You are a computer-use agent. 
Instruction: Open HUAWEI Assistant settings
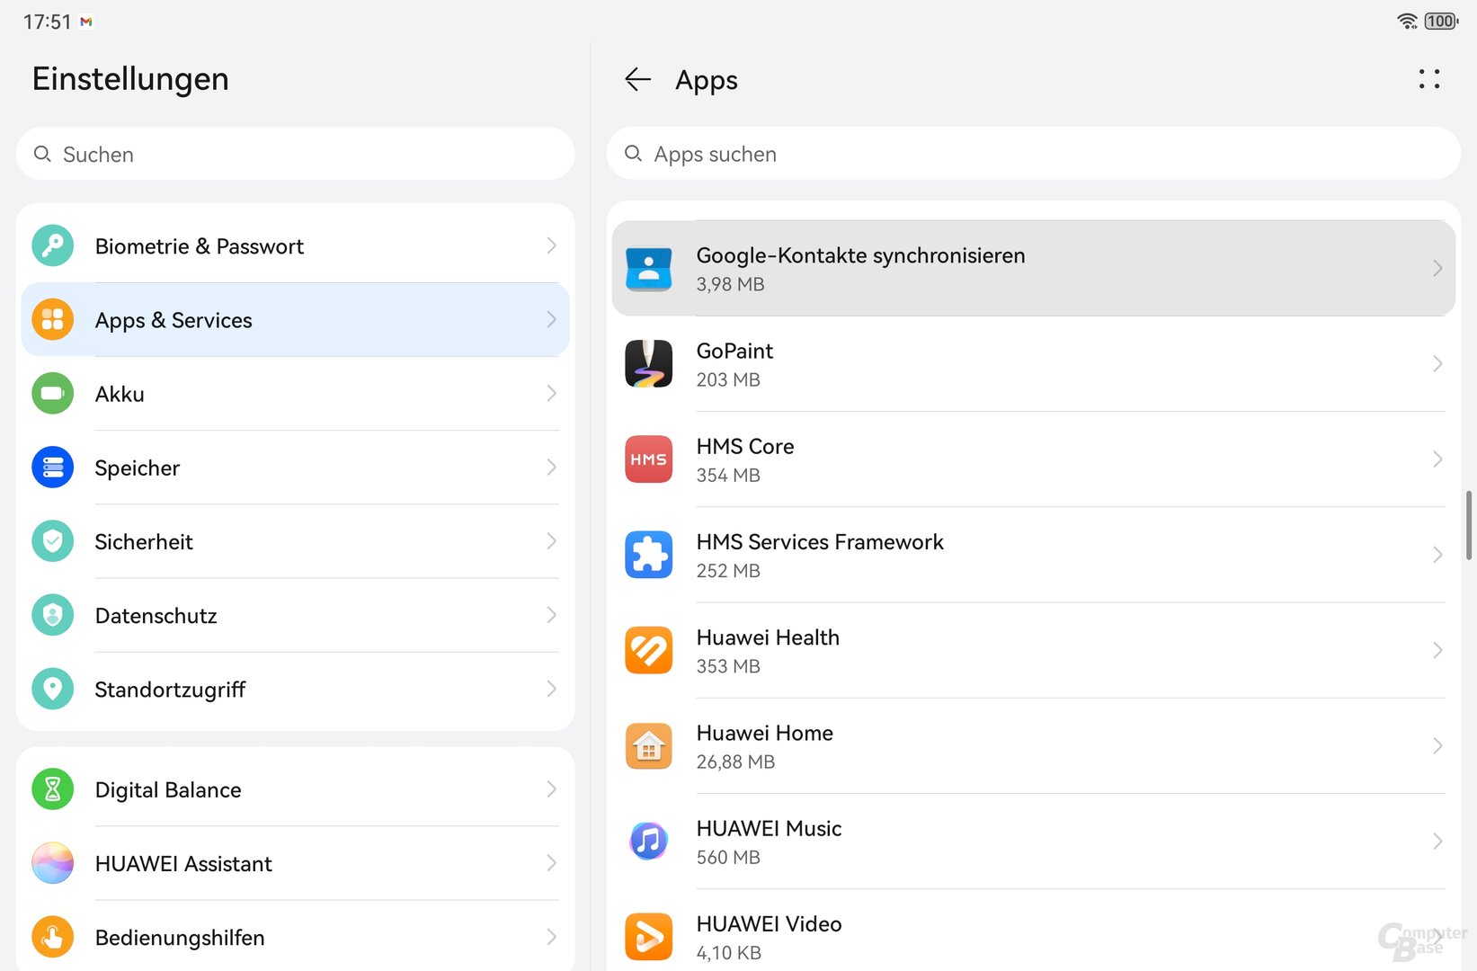pos(295,863)
